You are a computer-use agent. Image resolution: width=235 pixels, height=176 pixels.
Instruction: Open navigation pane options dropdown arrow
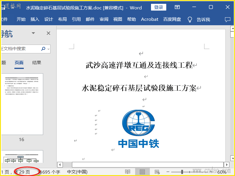(x=33, y=33)
